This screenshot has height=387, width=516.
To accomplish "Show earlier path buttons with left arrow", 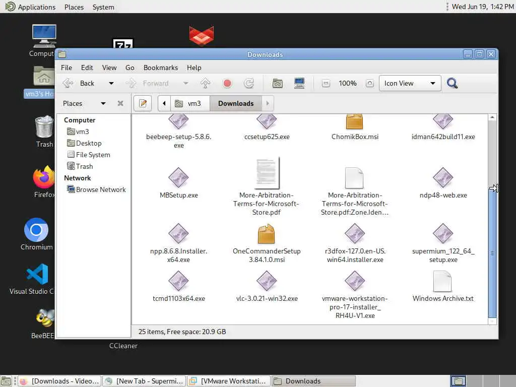I will coord(164,103).
